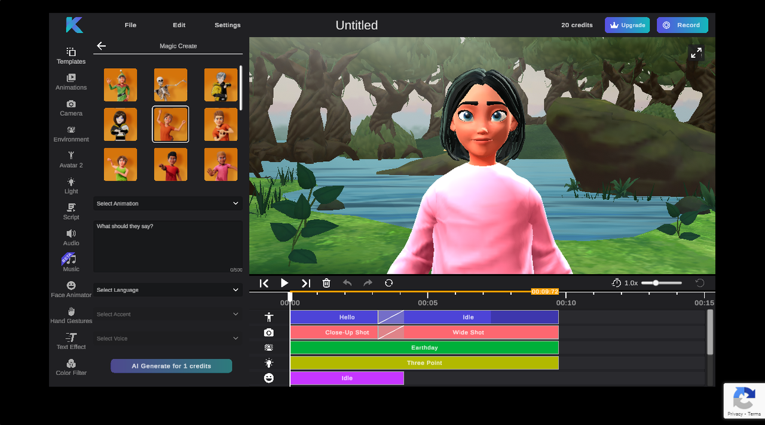
Task: Click the camera track icon
Action: click(269, 332)
